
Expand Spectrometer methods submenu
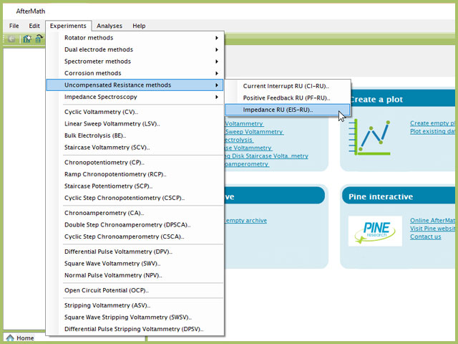click(x=135, y=62)
